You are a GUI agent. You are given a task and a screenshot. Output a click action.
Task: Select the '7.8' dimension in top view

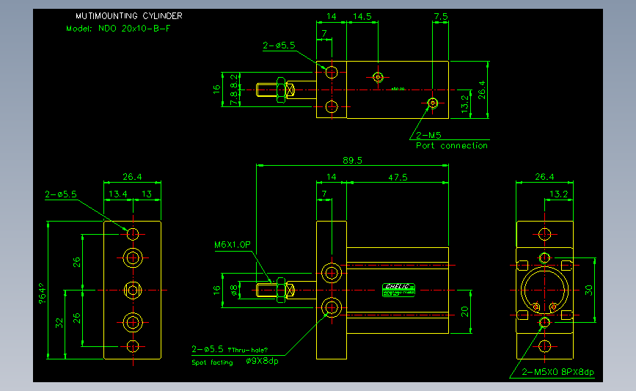point(234,98)
